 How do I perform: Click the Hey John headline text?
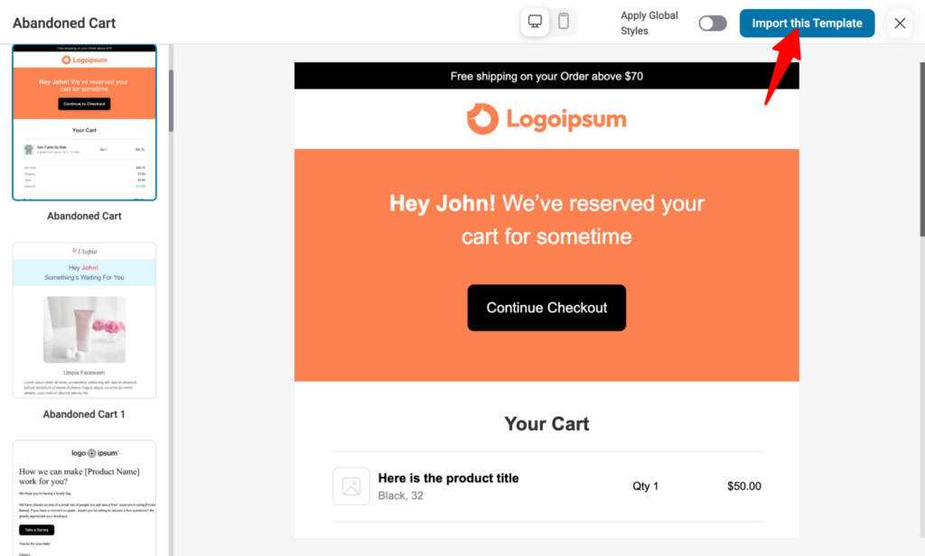pos(547,219)
